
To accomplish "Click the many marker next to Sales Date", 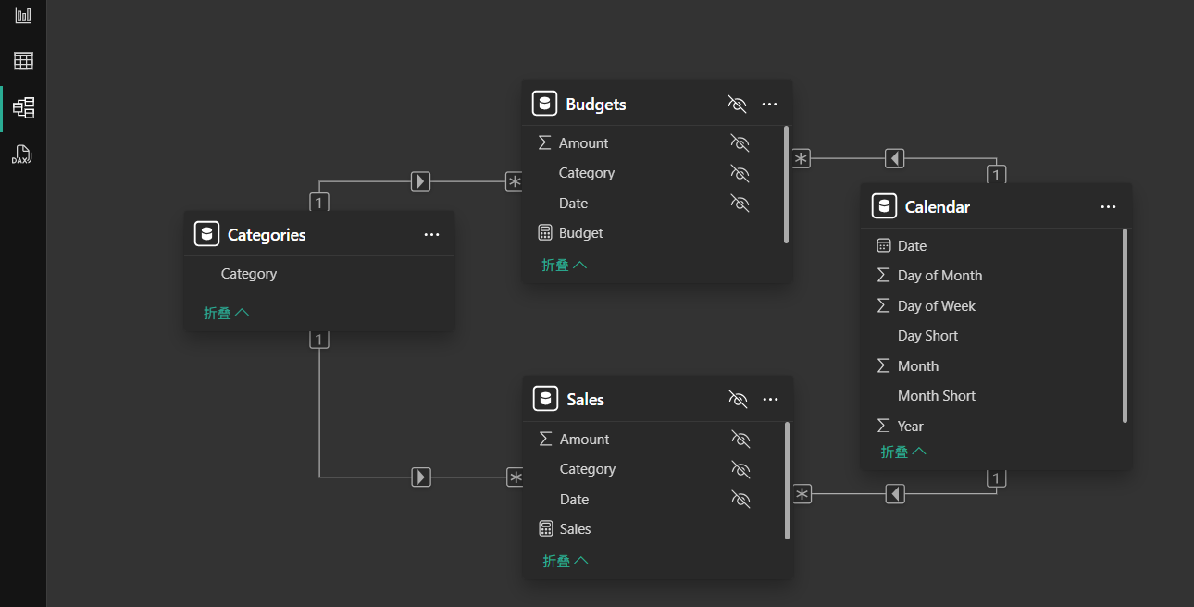I will tap(802, 494).
